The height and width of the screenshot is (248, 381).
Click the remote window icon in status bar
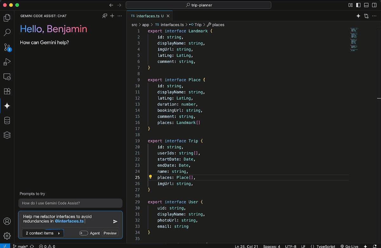coord(5,246)
